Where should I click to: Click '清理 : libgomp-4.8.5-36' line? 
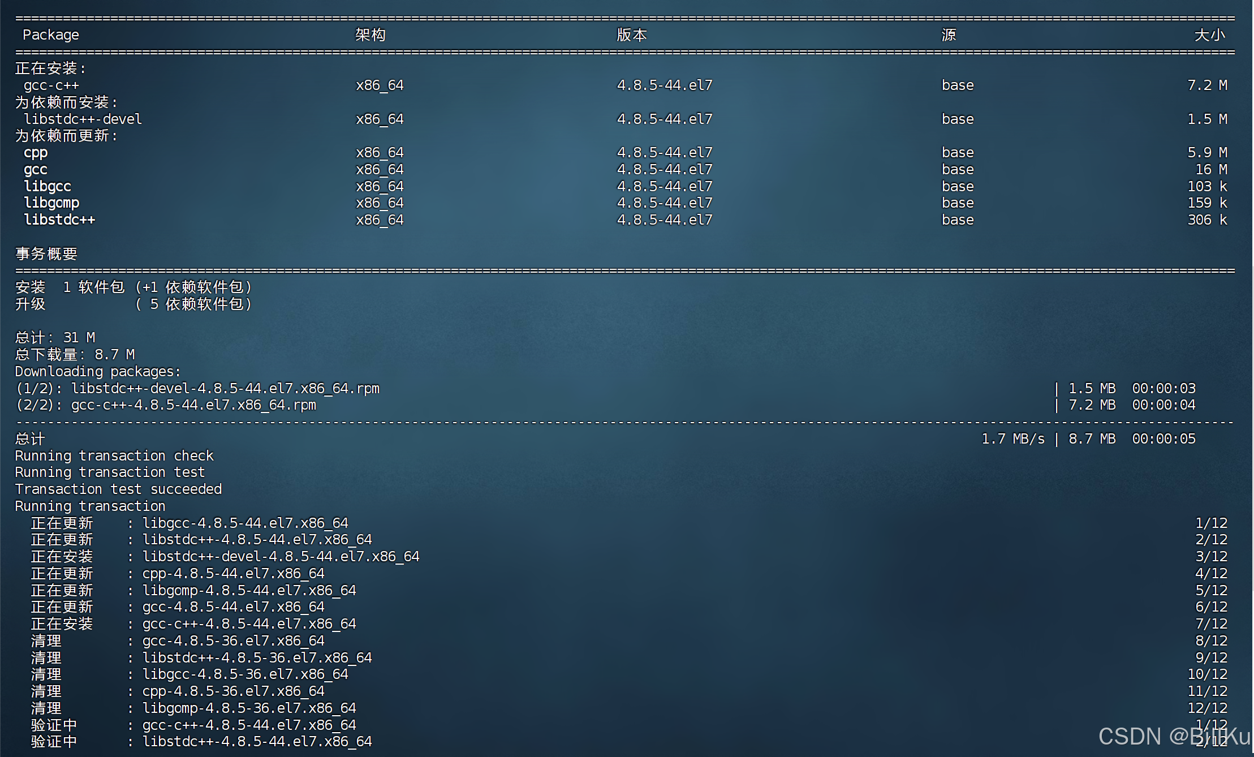point(193,708)
